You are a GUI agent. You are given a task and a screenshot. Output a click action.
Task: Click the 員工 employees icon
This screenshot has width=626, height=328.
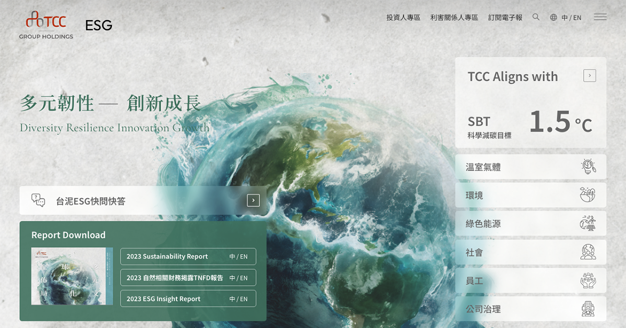coord(588,281)
